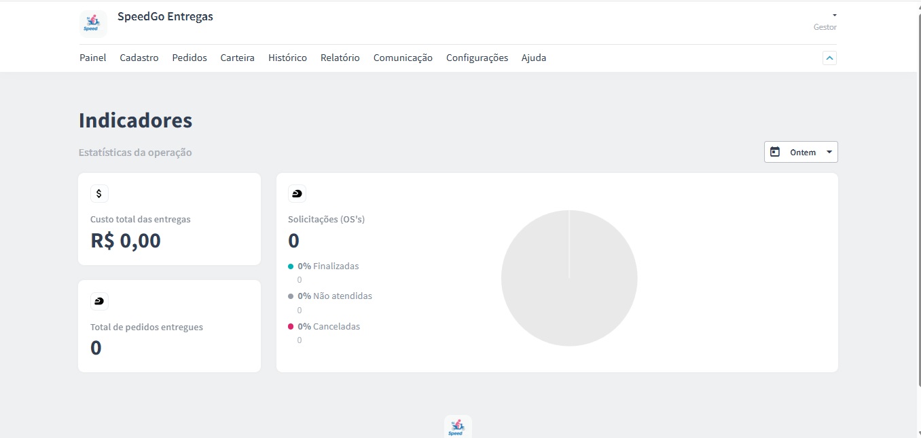Click the calendar icon in date filter
This screenshot has width=921, height=438.
pos(775,152)
